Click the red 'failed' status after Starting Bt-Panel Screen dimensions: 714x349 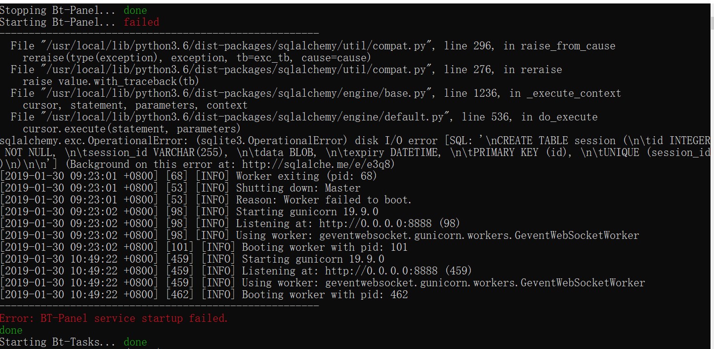tap(141, 22)
